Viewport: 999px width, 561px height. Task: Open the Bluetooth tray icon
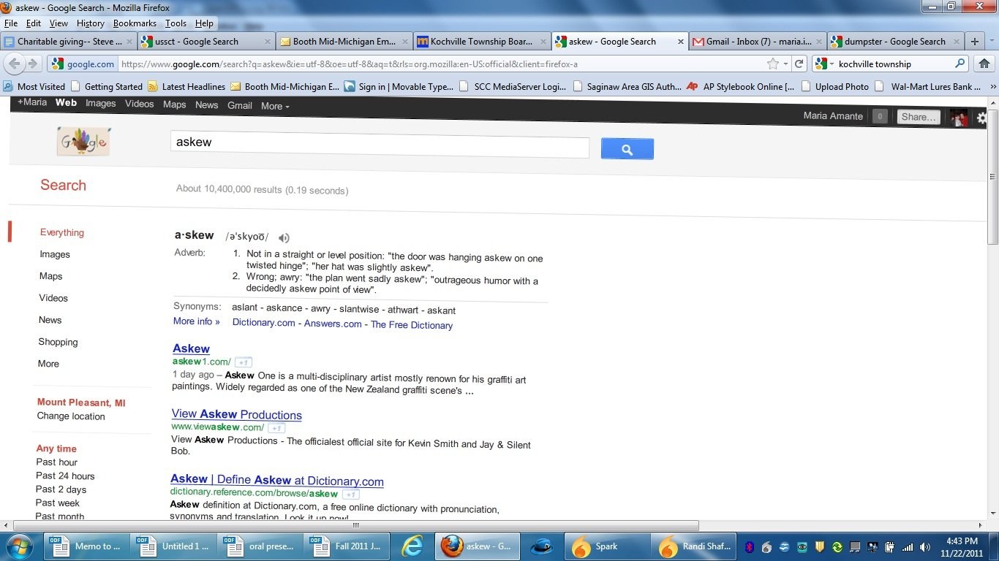click(x=749, y=546)
